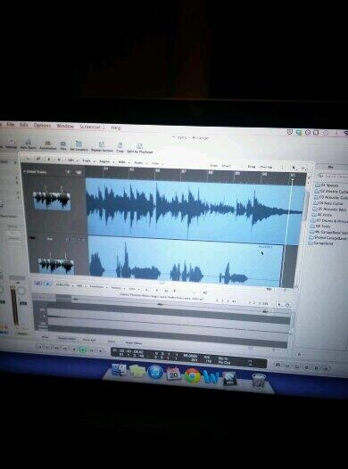Open the Window menu
The image size is (348, 469).
click(65, 126)
